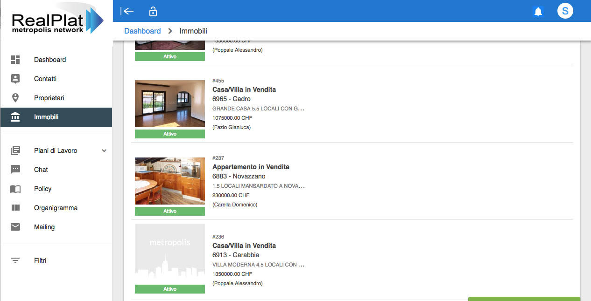Click the Contatti person icon
Viewport: 591px width, 301px height.
click(x=15, y=79)
